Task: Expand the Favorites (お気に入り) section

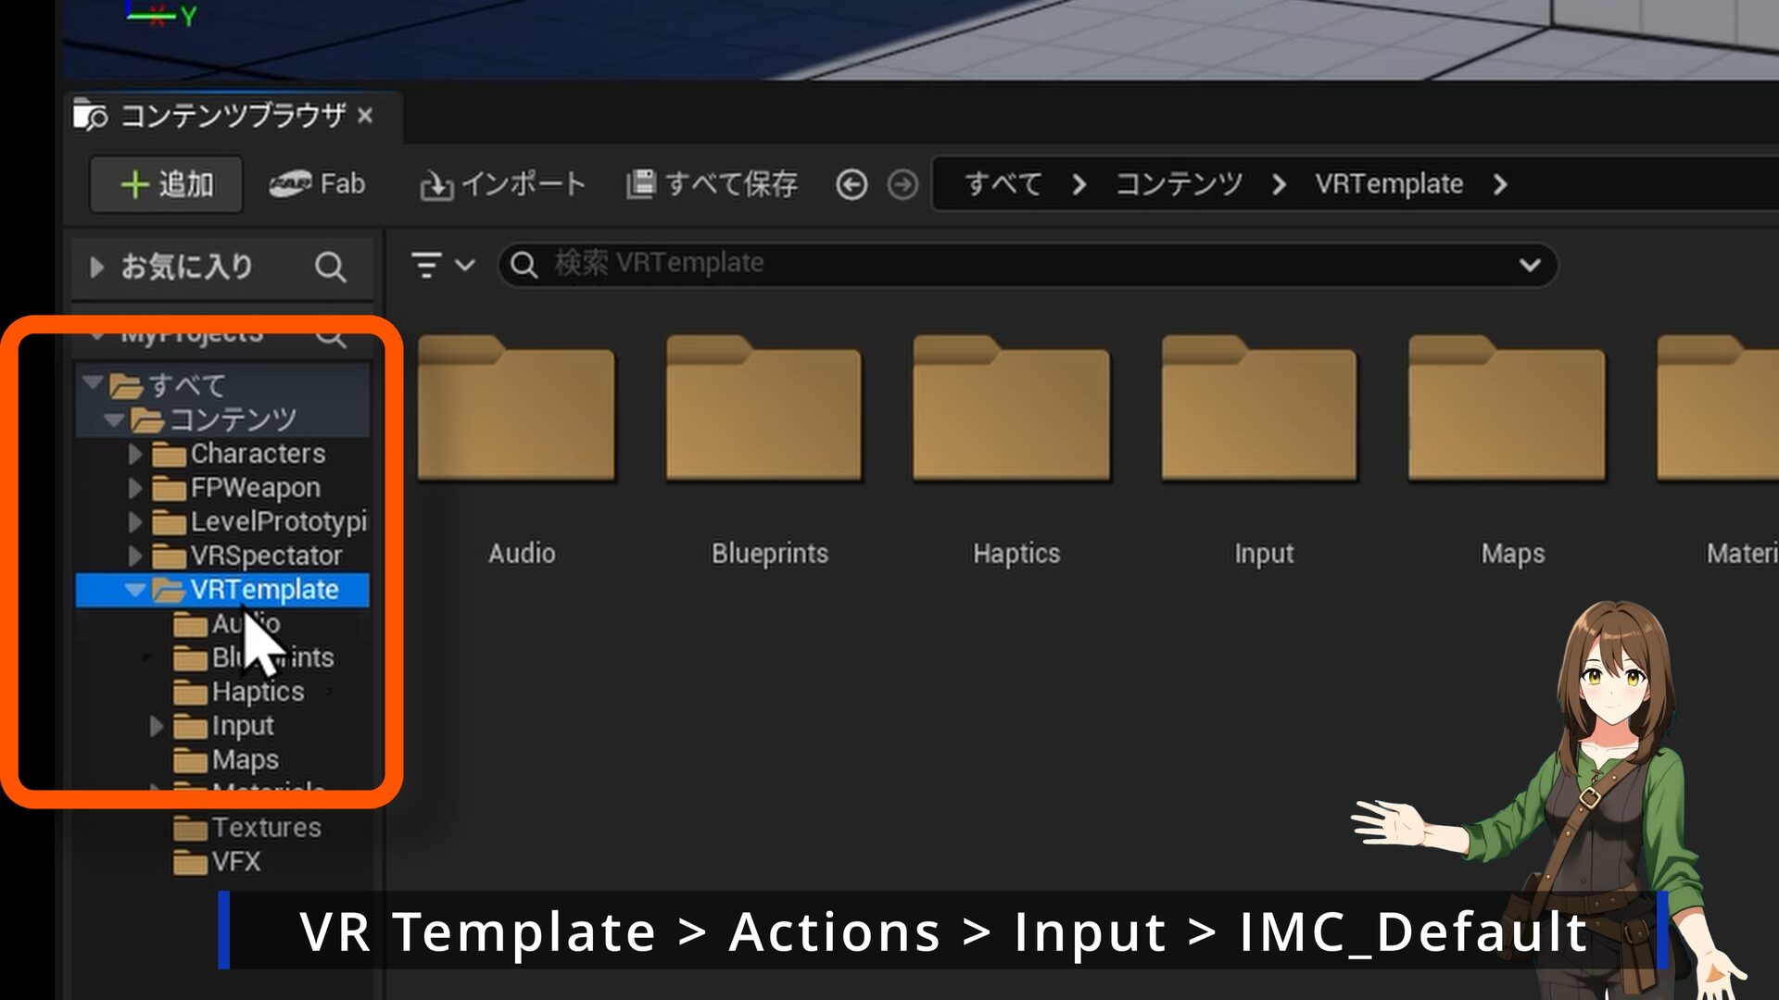Action: pos(96,268)
